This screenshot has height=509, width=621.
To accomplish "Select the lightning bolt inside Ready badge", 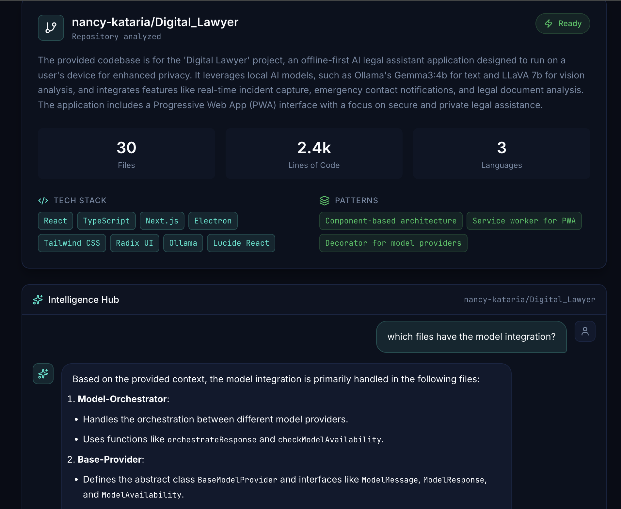I will pyautogui.click(x=548, y=23).
